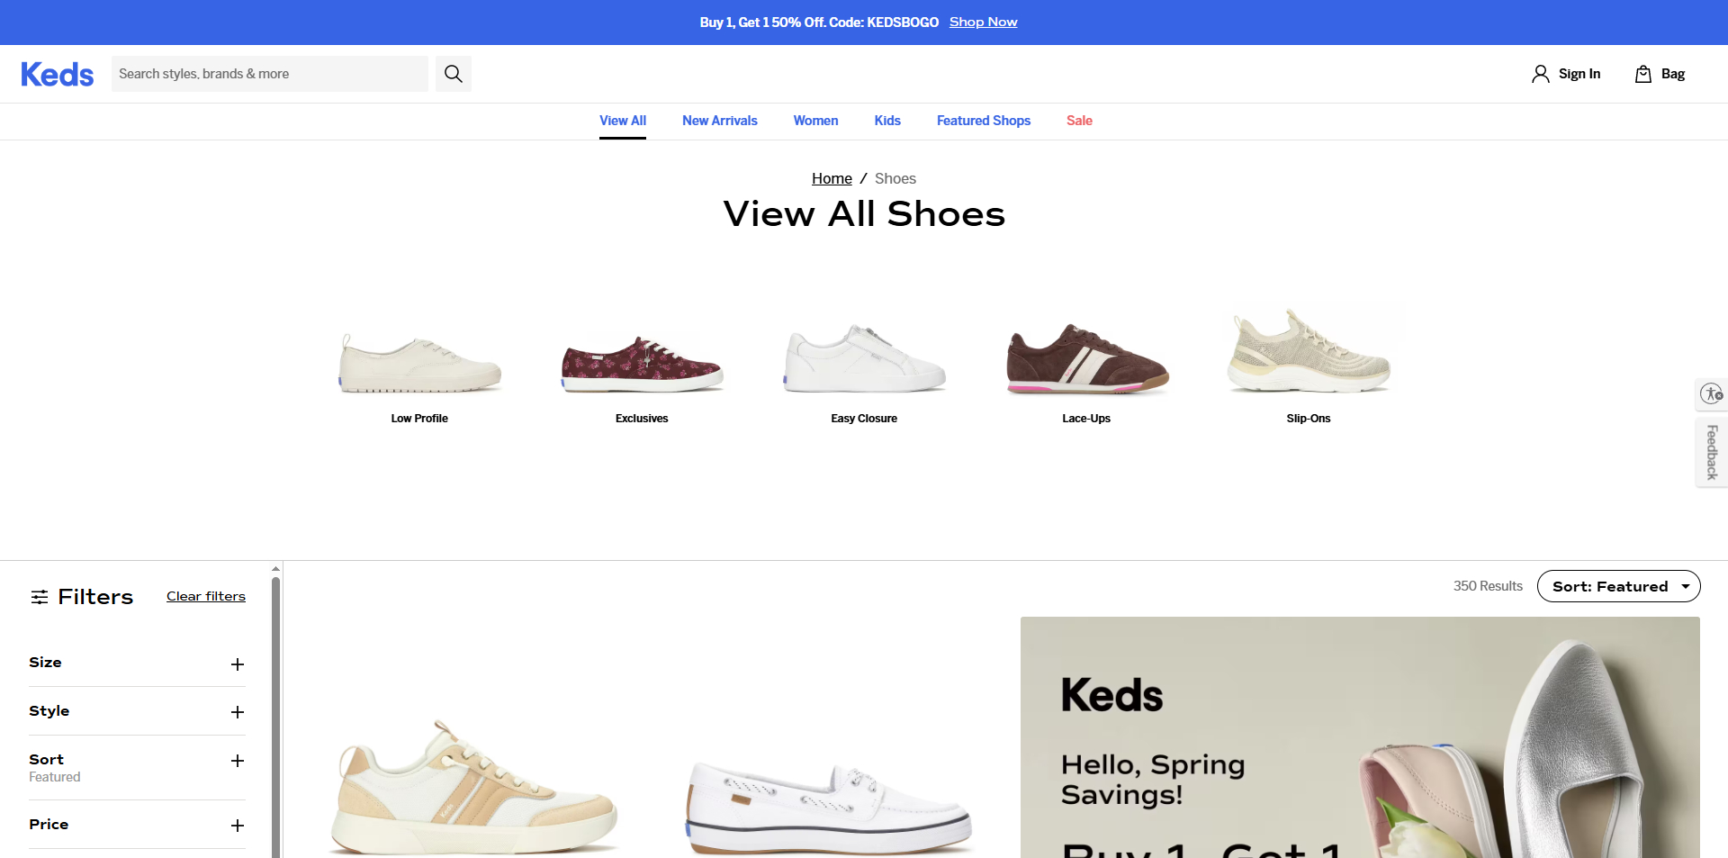Click the Shop Now link
1728x858 pixels.
point(983,22)
